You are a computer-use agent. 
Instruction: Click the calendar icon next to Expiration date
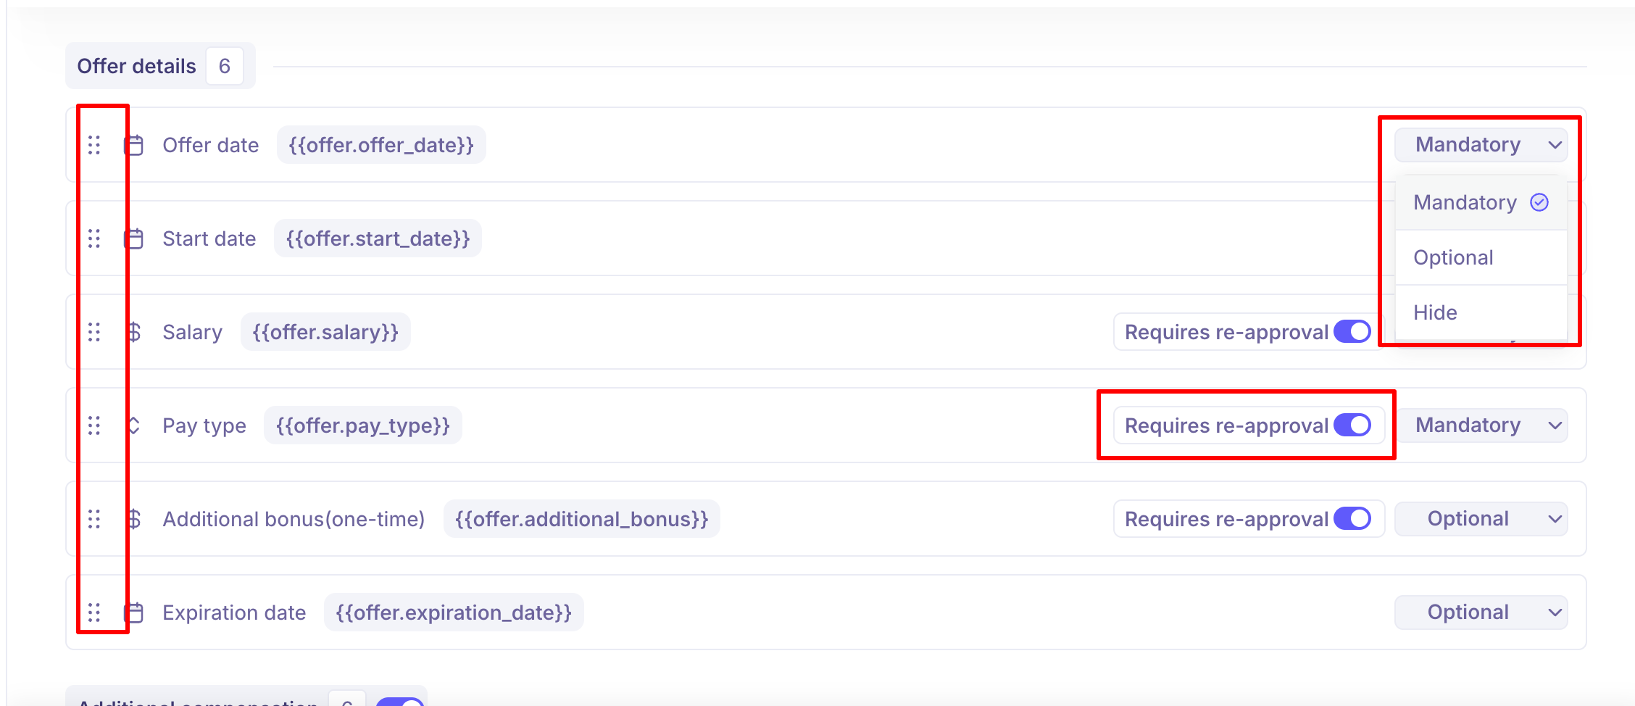[x=135, y=612]
